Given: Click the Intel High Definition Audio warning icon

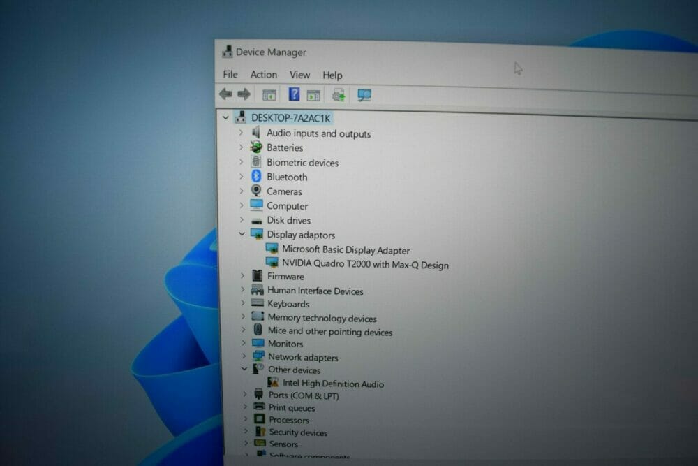Looking at the screenshot, I should (273, 382).
